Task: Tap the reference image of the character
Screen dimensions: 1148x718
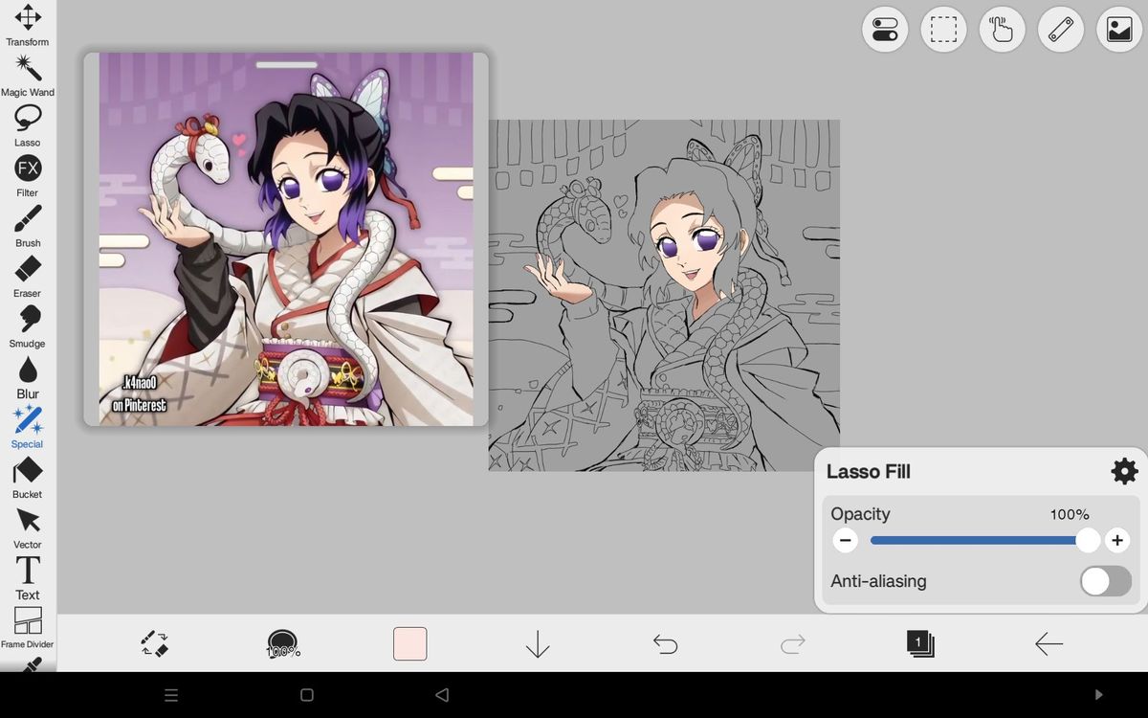Action: pos(286,239)
